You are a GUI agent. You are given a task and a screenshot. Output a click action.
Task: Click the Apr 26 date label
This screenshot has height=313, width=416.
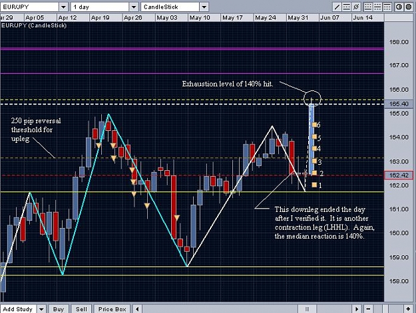tap(133, 18)
